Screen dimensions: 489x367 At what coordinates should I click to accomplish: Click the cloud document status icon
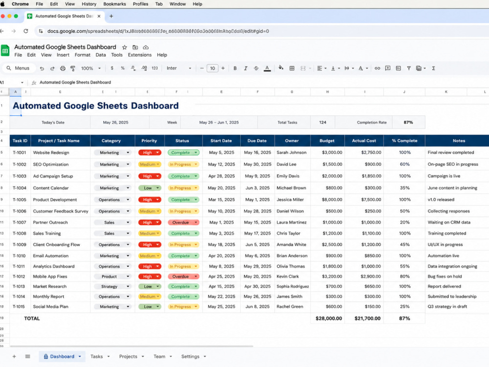(146, 47)
